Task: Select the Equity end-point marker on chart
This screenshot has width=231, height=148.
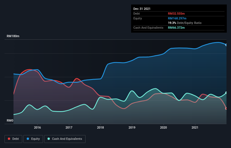Action: click(226, 45)
